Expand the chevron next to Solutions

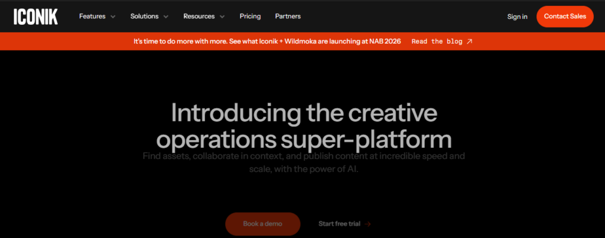tap(166, 17)
